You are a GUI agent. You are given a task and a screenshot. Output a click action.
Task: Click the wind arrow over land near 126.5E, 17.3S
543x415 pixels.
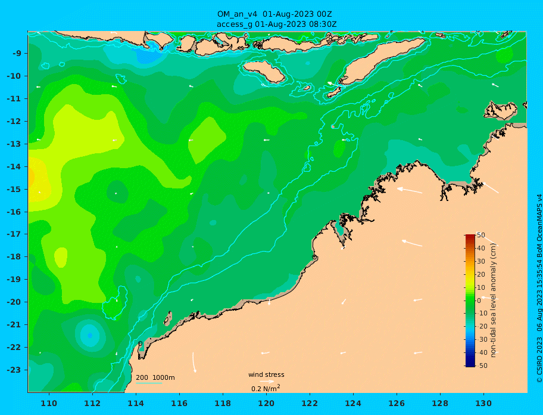coord(412,243)
